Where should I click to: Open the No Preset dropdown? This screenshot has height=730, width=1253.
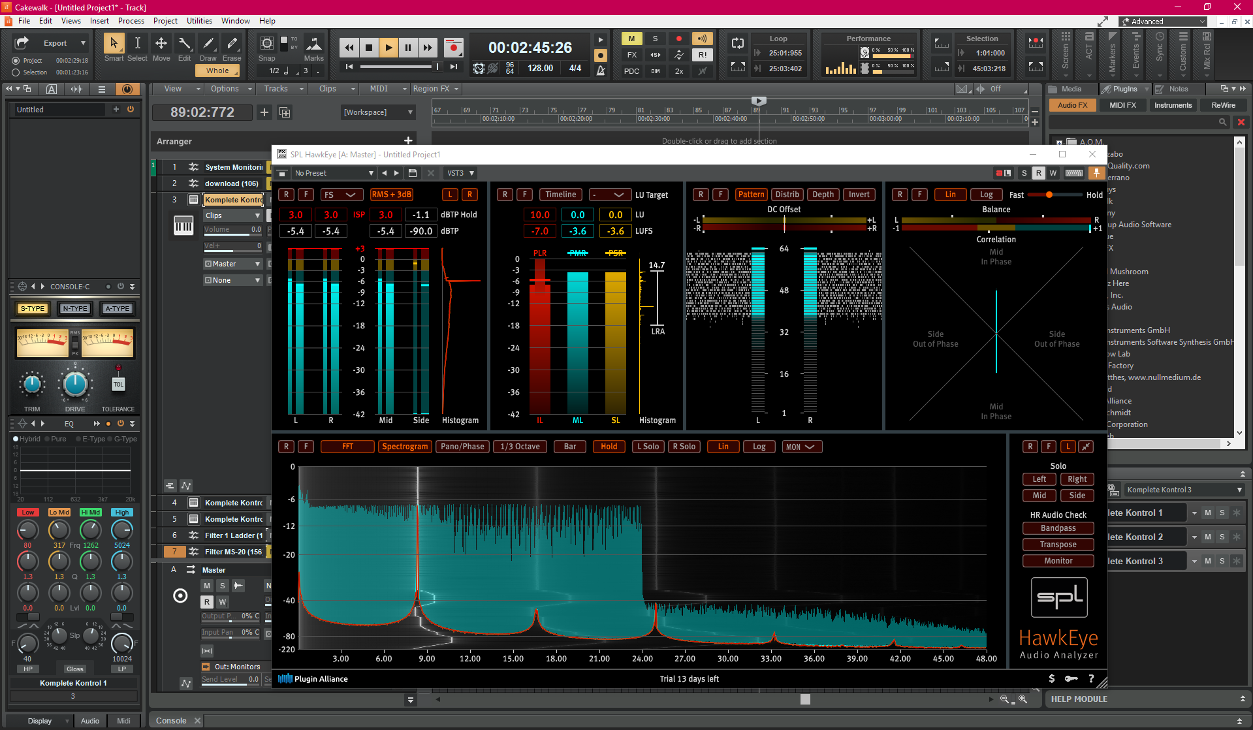[333, 173]
